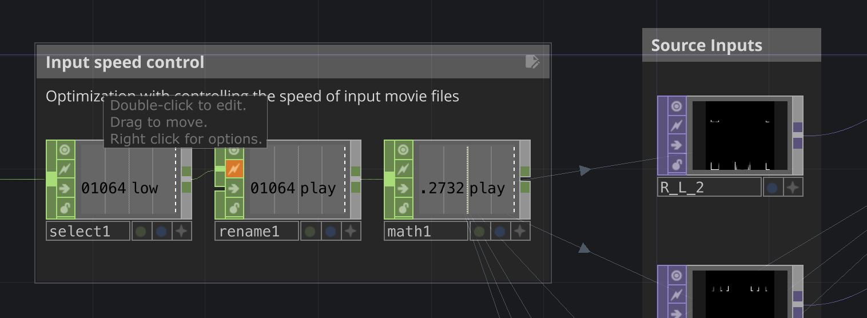This screenshot has height=318, width=867.
Task: Toggle the padlock flag on R_L_2
Action: click(677, 165)
